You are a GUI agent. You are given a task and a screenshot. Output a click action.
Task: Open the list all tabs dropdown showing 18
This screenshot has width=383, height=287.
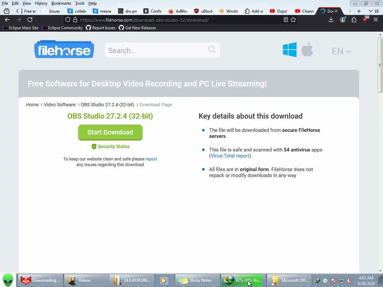(x=373, y=11)
